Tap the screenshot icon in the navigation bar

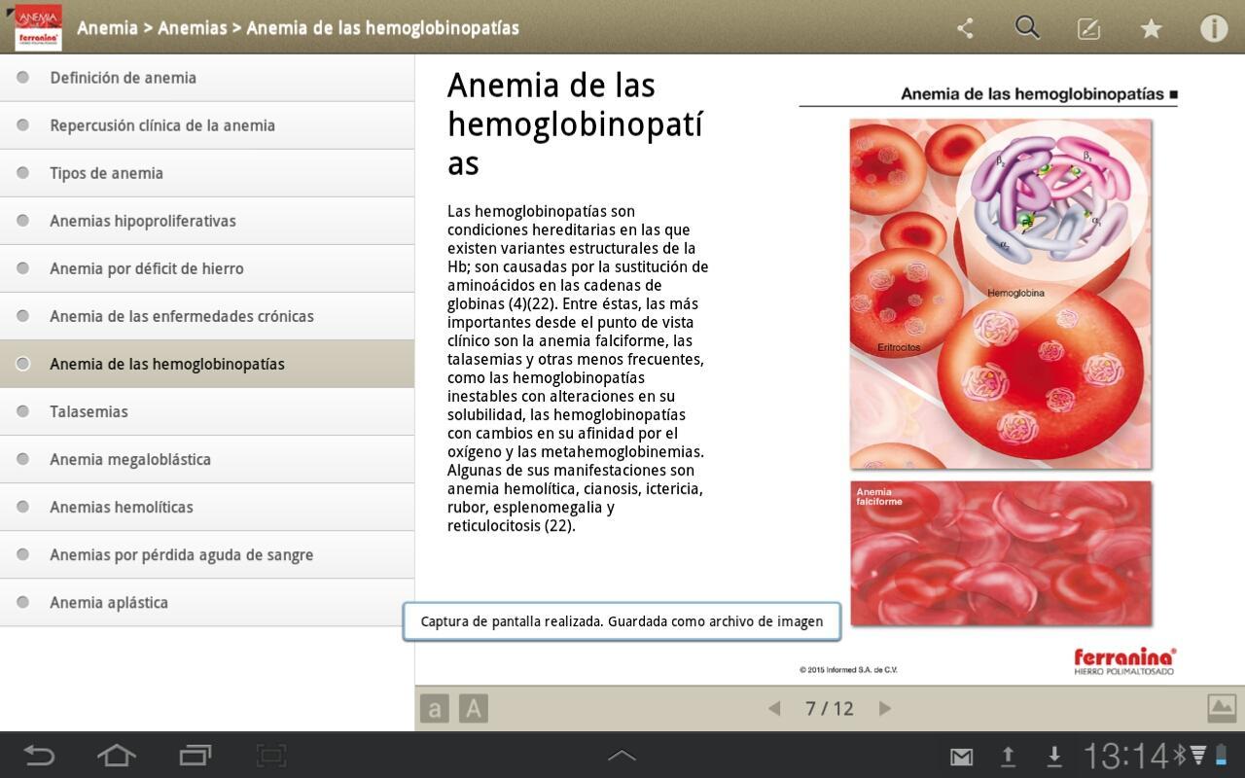click(x=270, y=755)
